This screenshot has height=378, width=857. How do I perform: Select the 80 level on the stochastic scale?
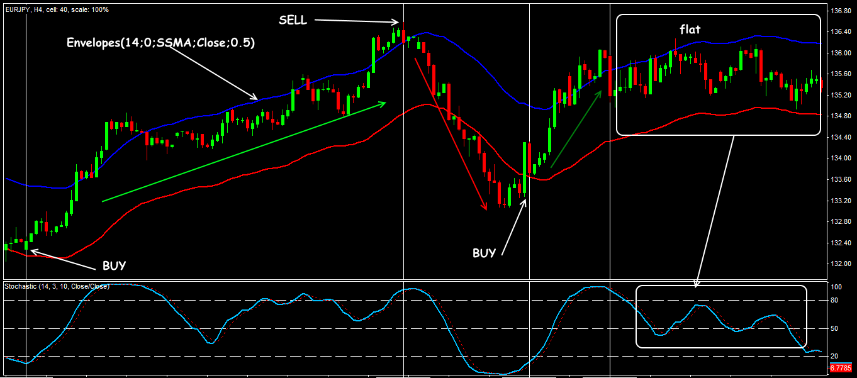click(834, 301)
